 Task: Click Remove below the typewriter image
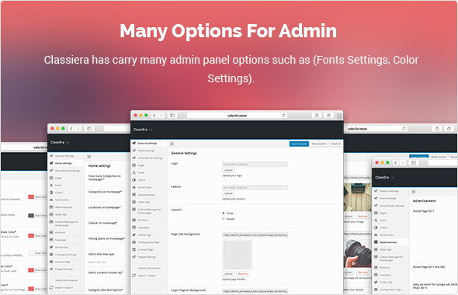(363, 217)
